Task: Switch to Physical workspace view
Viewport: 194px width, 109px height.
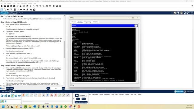Action: [13, 13]
